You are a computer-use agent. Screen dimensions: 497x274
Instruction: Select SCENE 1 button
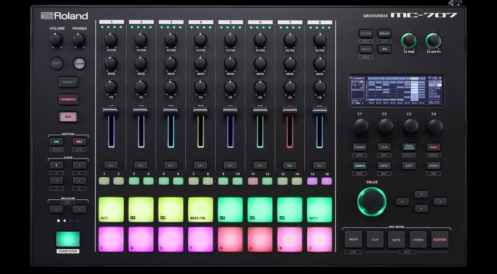pos(56,165)
